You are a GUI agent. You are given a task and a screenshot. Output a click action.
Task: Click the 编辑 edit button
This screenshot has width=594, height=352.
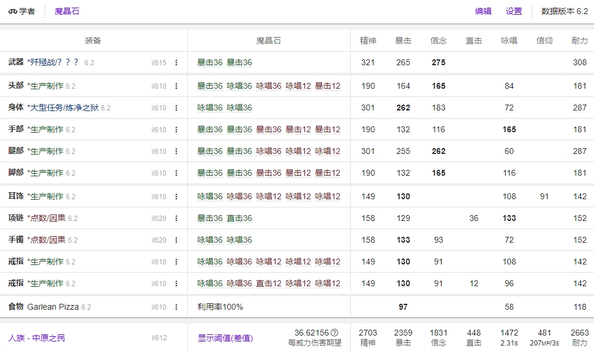click(483, 11)
